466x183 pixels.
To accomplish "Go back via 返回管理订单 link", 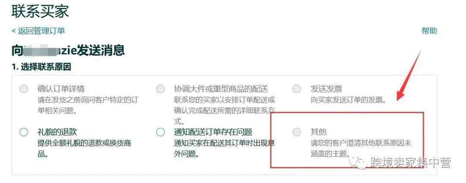I will click(x=38, y=31).
